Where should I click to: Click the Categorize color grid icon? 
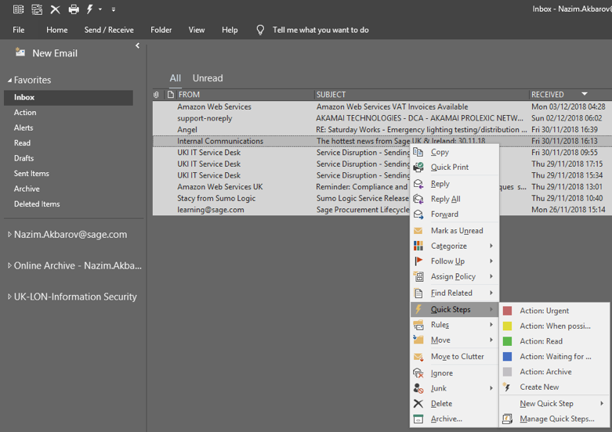click(x=418, y=246)
